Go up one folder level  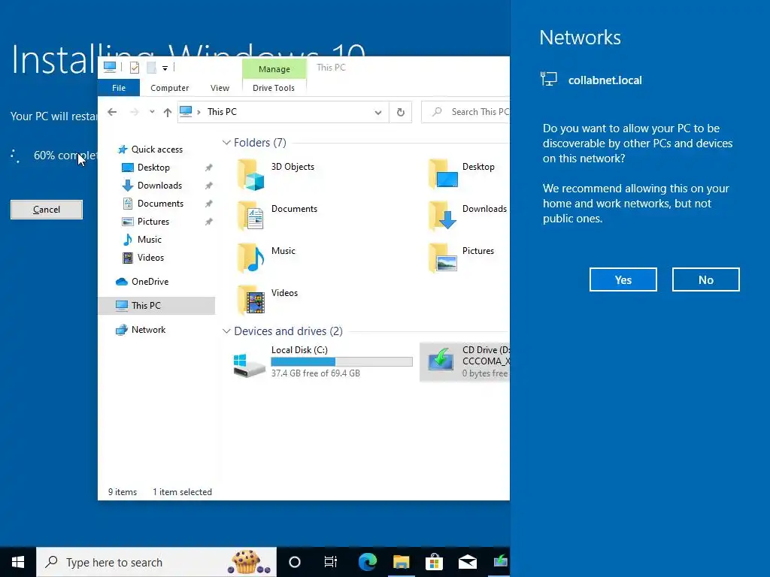168,113
